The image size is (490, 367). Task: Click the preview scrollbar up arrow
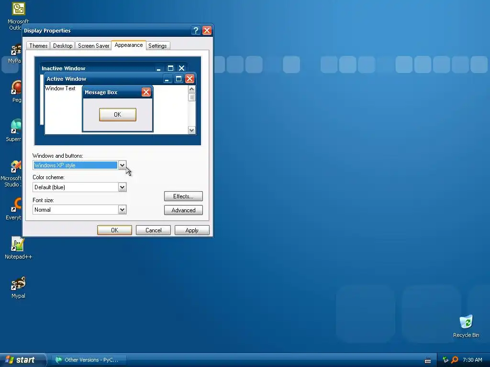(191, 89)
